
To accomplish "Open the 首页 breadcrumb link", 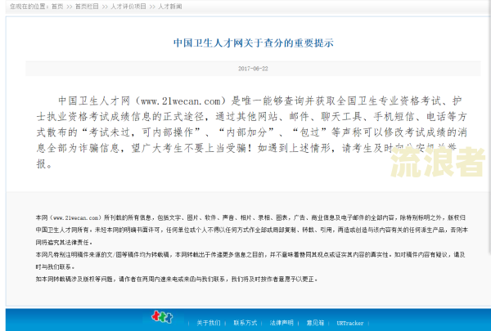I will point(57,7).
